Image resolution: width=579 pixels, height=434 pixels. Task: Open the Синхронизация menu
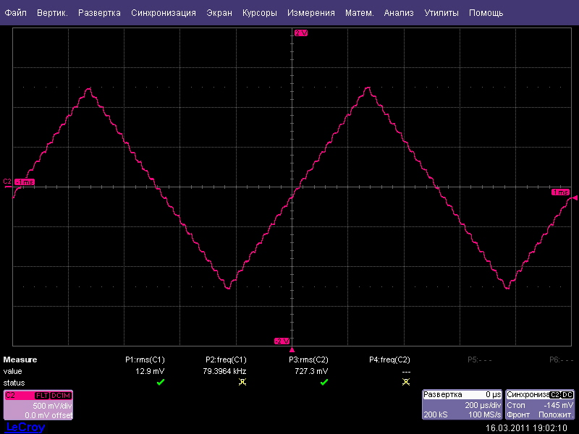tap(164, 13)
